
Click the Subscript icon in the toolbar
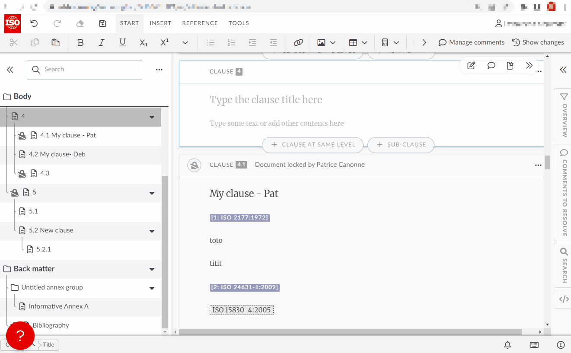pyautogui.click(x=143, y=42)
